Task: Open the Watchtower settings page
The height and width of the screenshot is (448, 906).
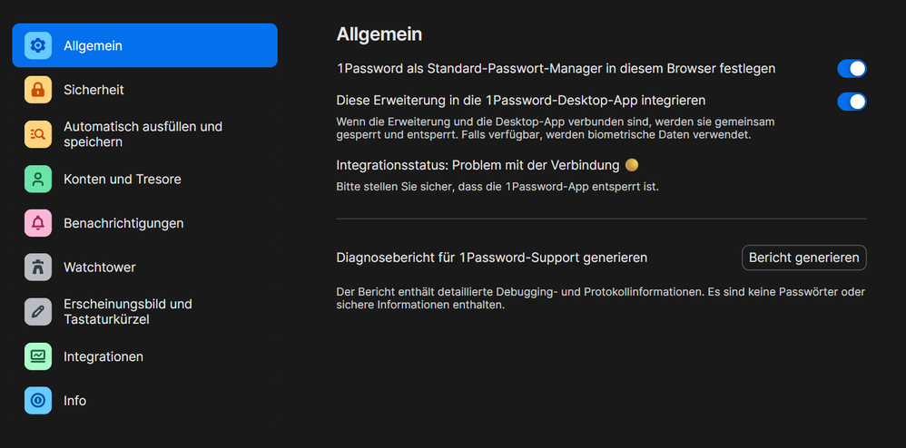Action: (x=100, y=268)
